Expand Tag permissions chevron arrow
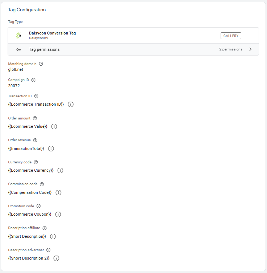Image resolution: width=267 pixels, height=273 pixels. pyautogui.click(x=250, y=49)
